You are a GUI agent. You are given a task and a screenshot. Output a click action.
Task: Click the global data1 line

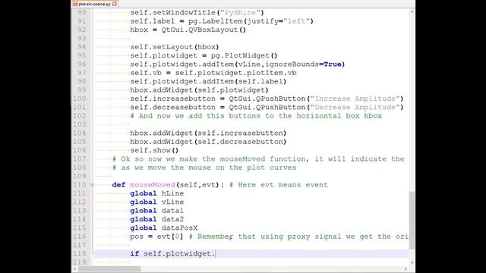point(157,211)
